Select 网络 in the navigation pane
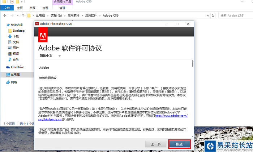 (14, 82)
